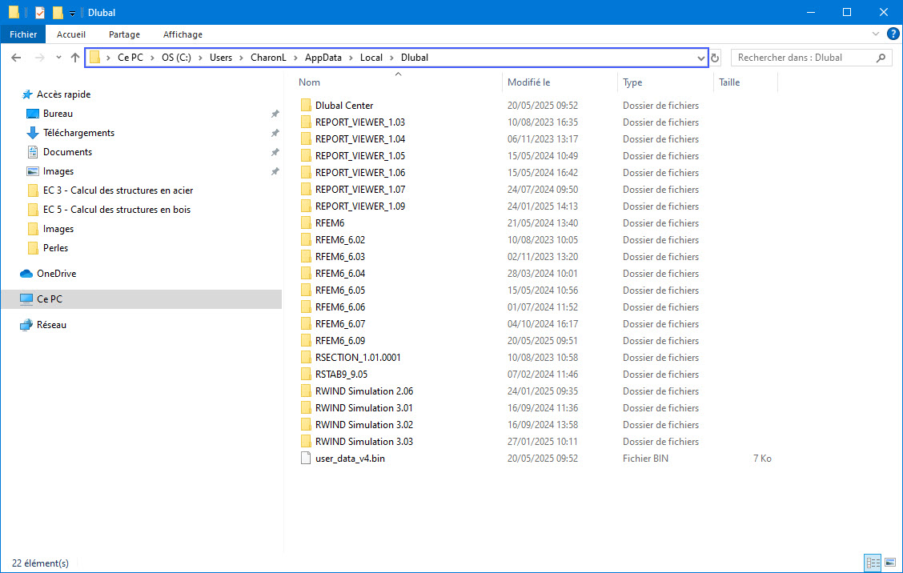Open 'EC 3 - Calcul des structures en acier'
Image resolution: width=903 pixels, height=573 pixels.
pos(118,190)
